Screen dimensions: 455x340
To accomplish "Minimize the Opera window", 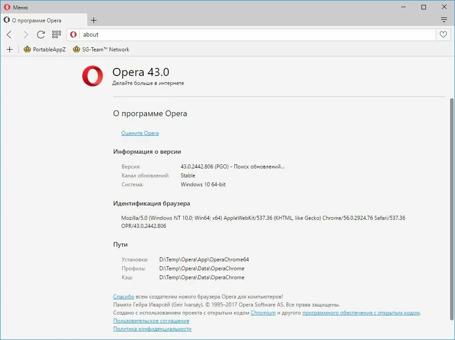I will (404, 7).
